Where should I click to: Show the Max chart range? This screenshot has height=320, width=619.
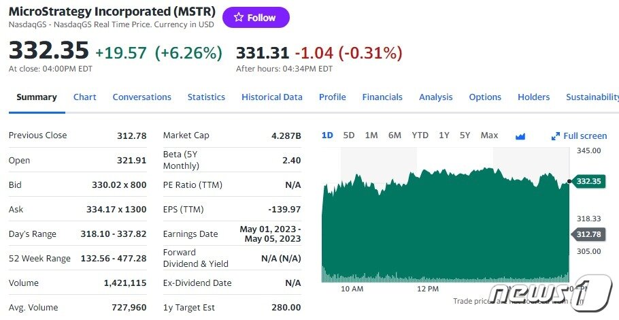pos(489,135)
